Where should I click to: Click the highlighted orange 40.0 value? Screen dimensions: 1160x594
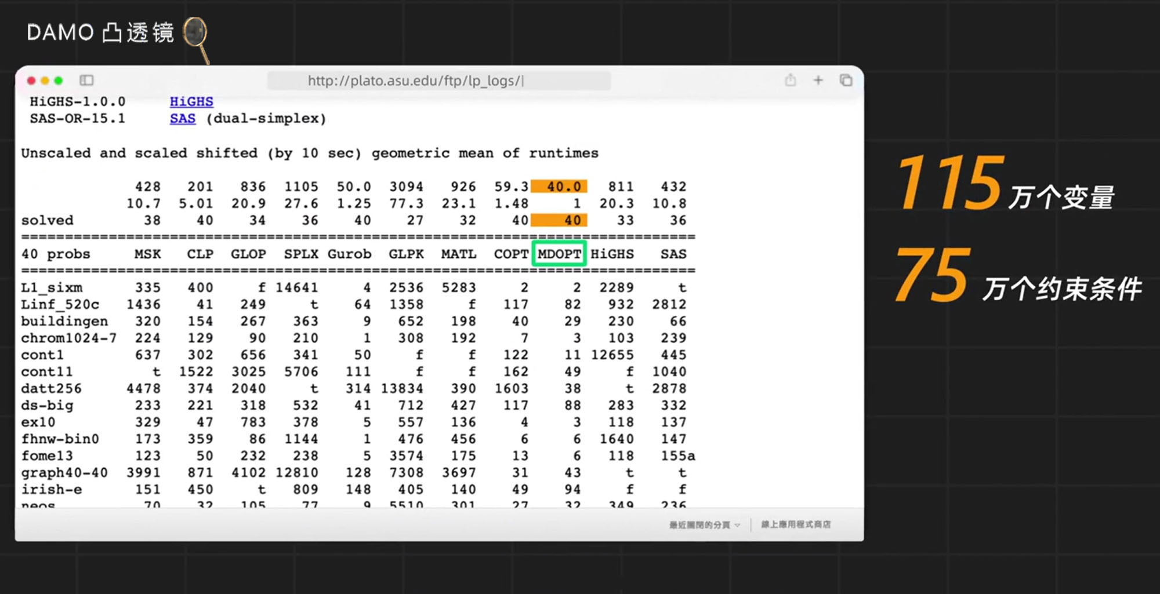559,186
